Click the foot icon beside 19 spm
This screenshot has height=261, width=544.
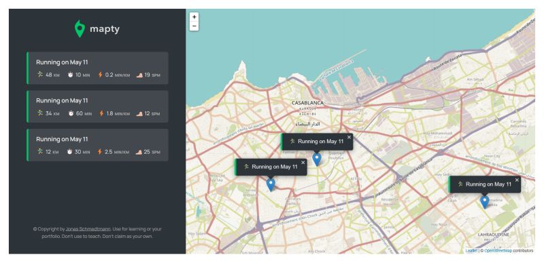click(x=139, y=75)
